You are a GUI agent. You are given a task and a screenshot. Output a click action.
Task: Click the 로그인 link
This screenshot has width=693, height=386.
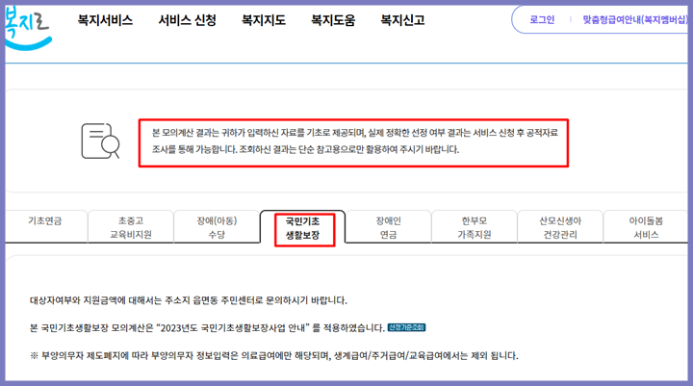coord(542,19)
